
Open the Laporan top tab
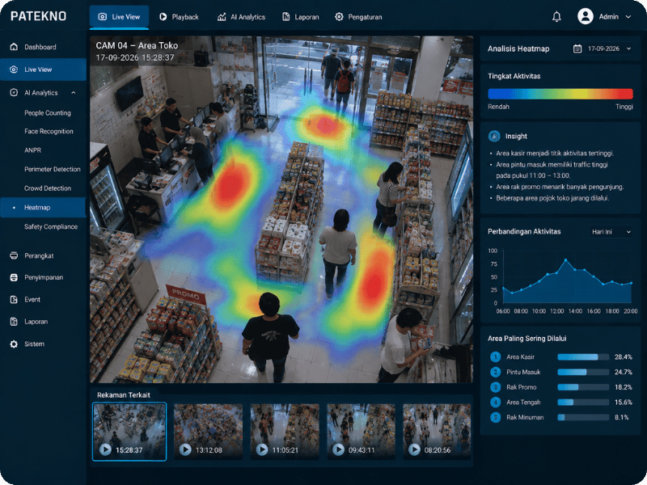tap(301, 17)
